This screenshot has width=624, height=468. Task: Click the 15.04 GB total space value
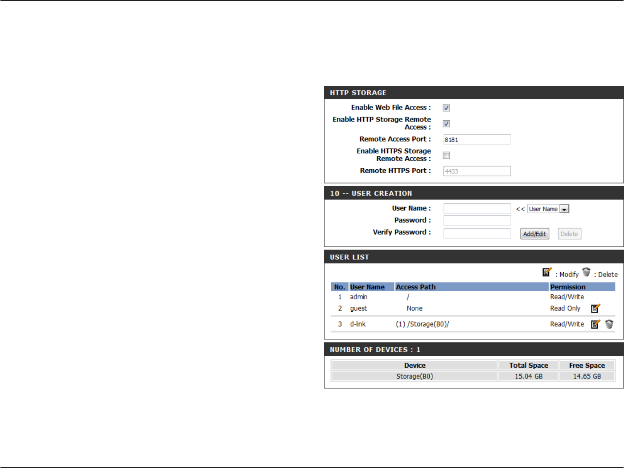point(529,376)
